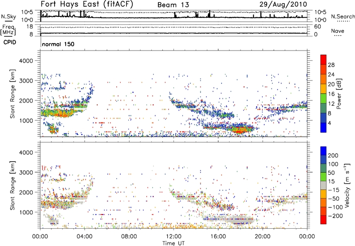Click the '50' tick on the Velocity colorbar
The image size is (355, 246).
pyautogui.click(x=331, y=173)
